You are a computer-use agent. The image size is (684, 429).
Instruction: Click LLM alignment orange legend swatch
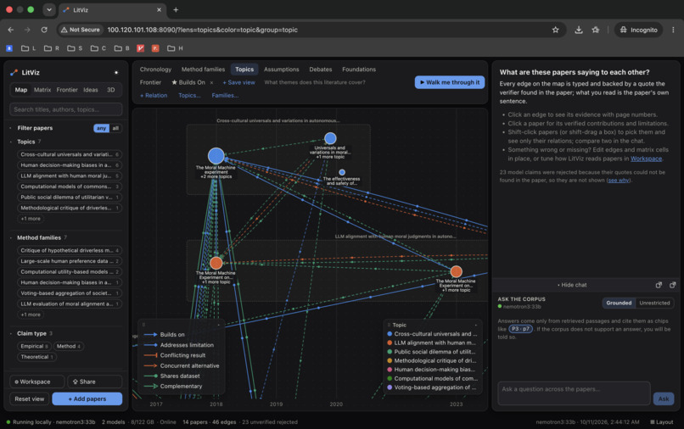click(x=390, y=343)
